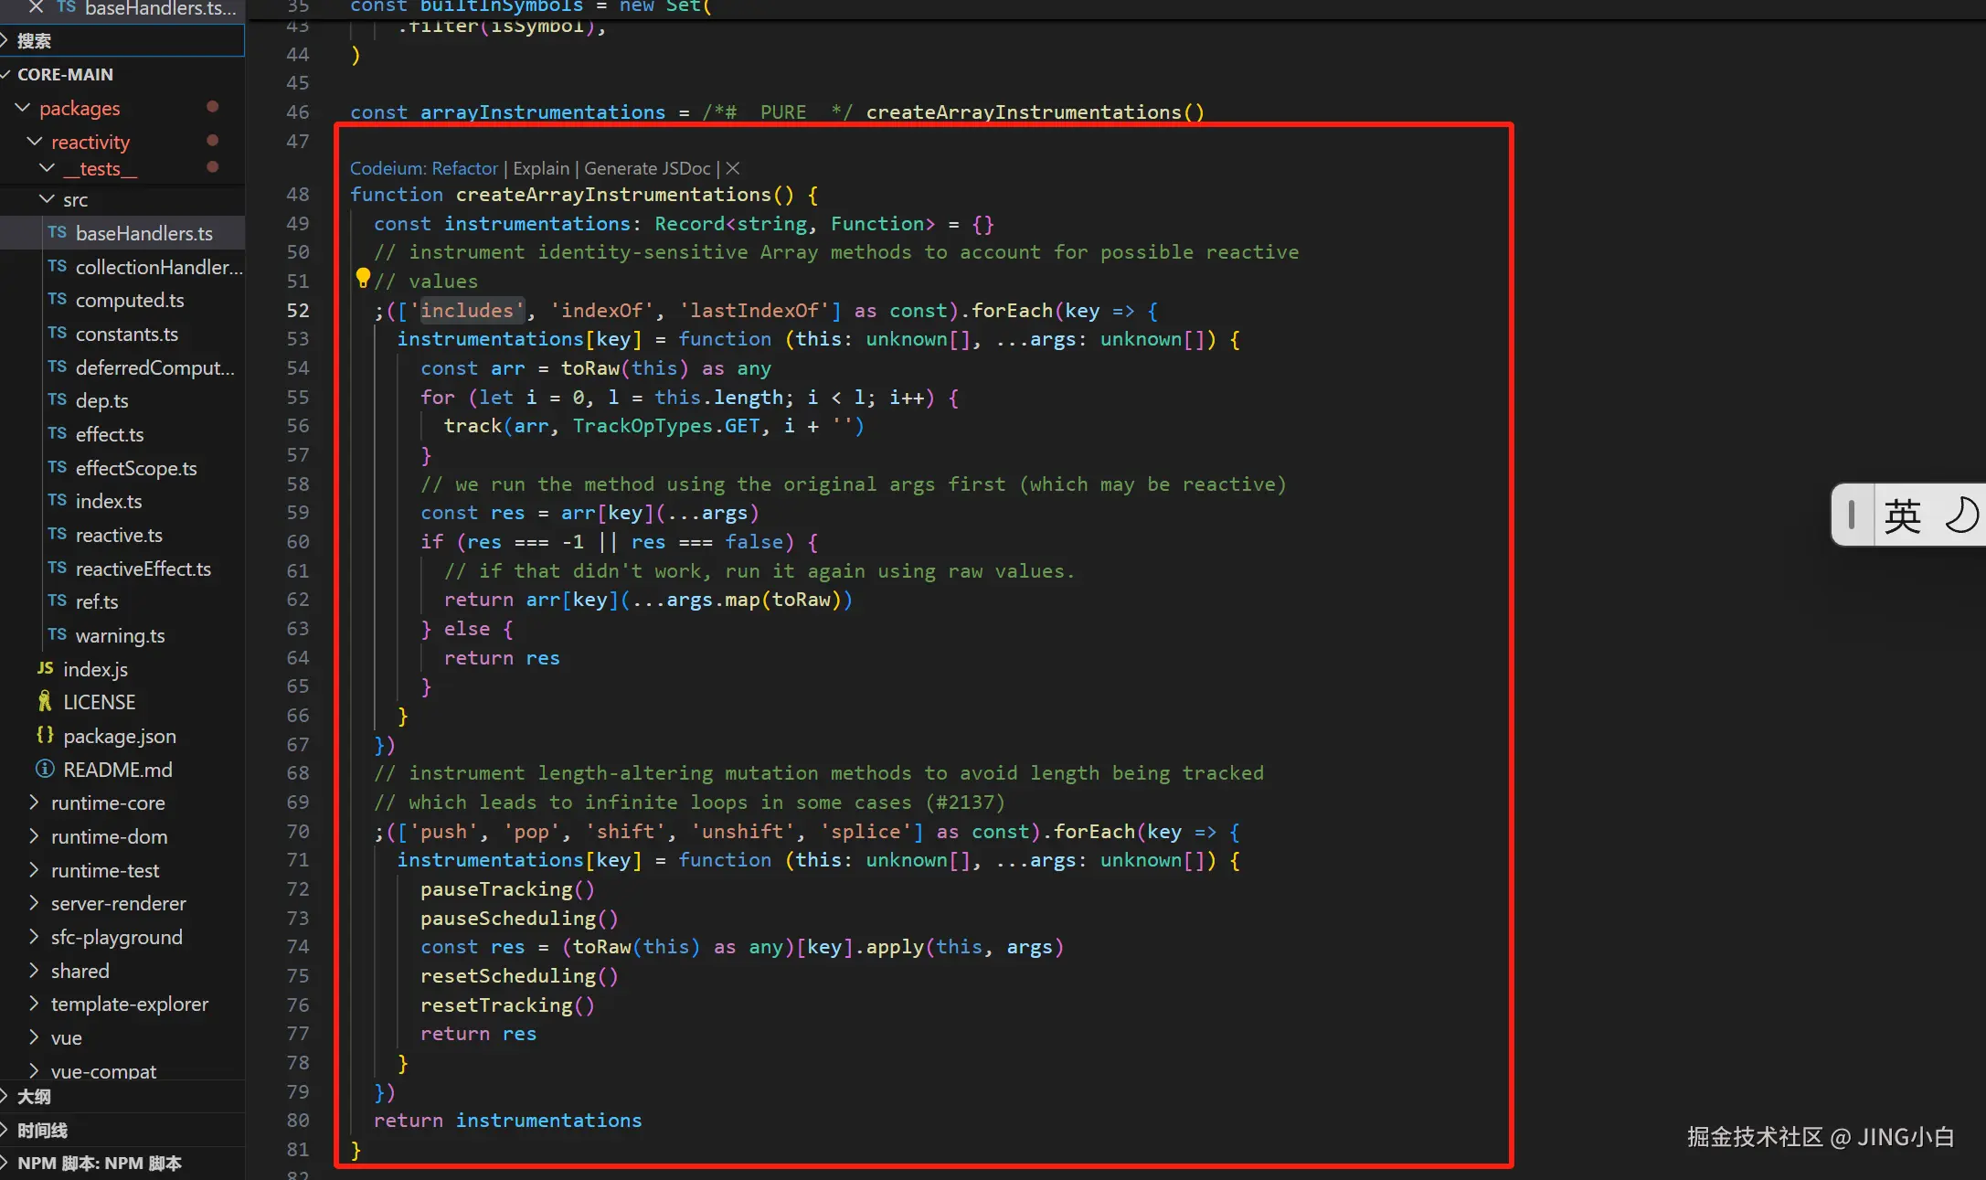Switch input language via 英 button
The height and width of the screenshot is (1180, 1986).
[1902, 516]
